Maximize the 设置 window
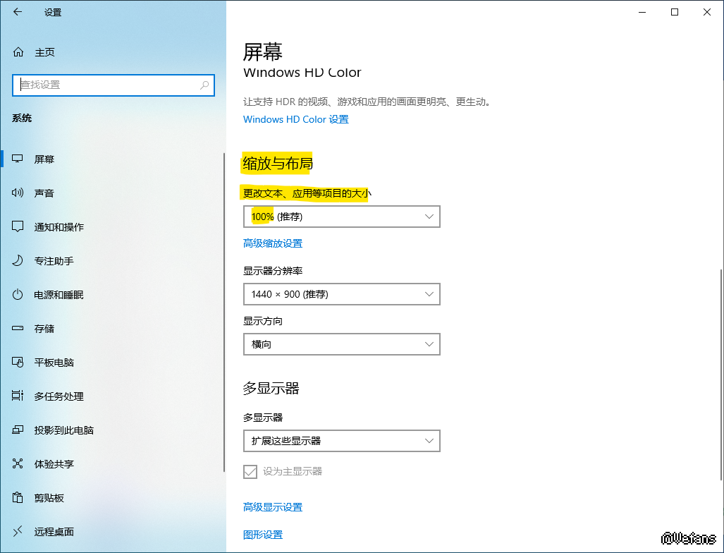This screenshot has height=553, width=724. [x=675, y=12]
